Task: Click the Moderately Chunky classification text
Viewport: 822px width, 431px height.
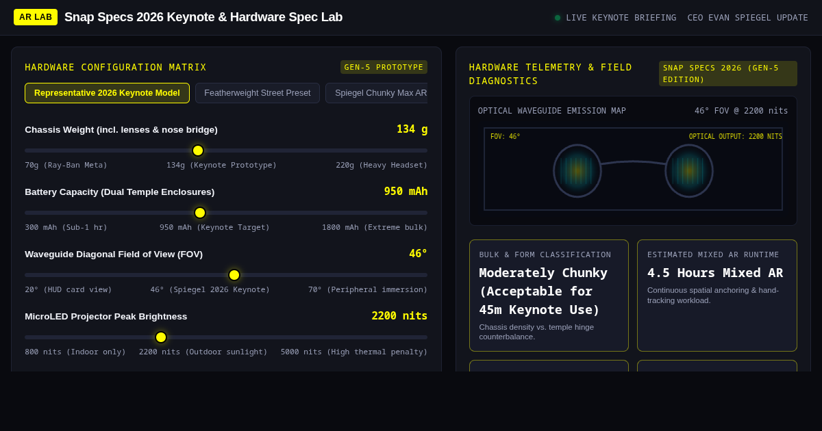Action: click(x=543, y=291)
